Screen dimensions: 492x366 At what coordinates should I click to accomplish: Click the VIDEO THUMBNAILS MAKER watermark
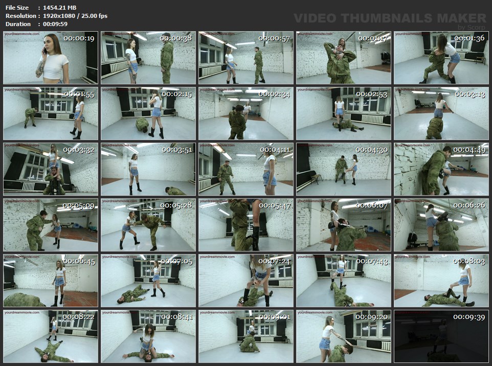[x=390, y=18]
